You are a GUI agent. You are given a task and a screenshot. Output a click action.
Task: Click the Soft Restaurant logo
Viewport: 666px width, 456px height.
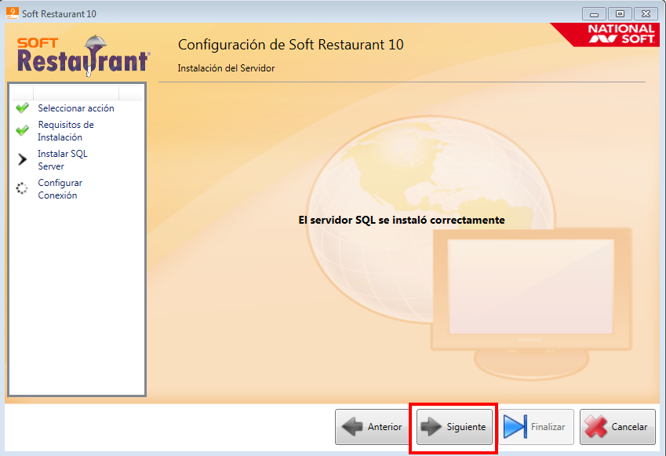click(83, 56)
